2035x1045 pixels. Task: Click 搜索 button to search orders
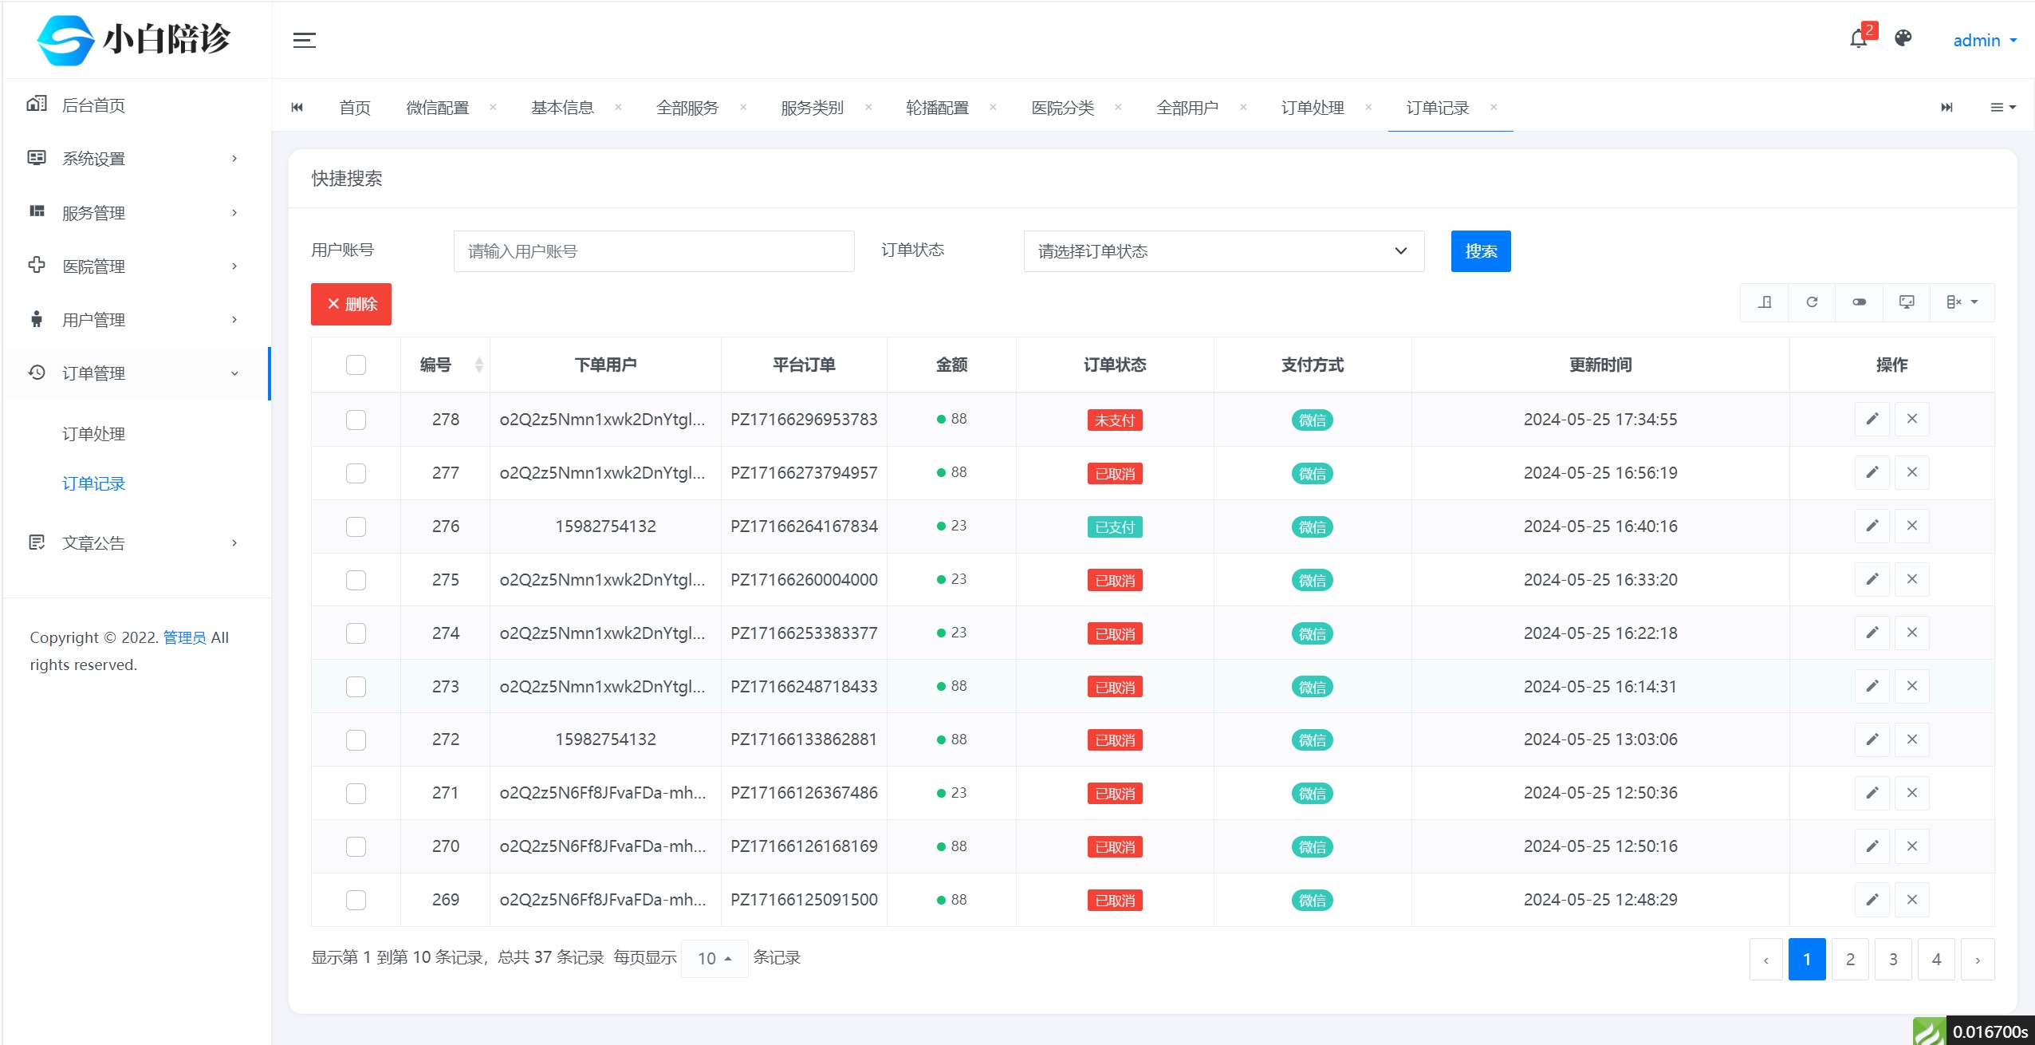pos(1482,250)
